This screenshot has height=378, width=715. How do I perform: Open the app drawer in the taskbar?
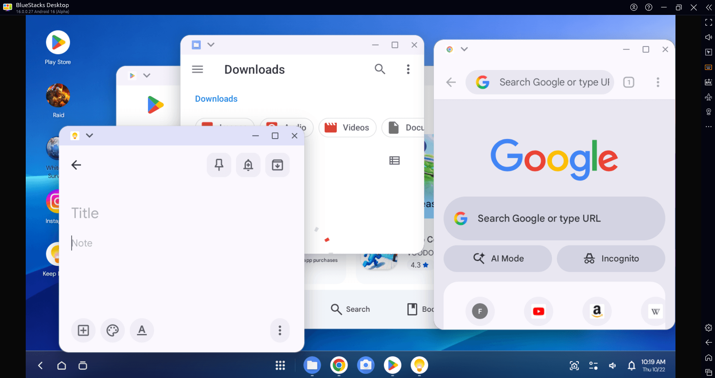pyautogui.click(x=280, y=365)
